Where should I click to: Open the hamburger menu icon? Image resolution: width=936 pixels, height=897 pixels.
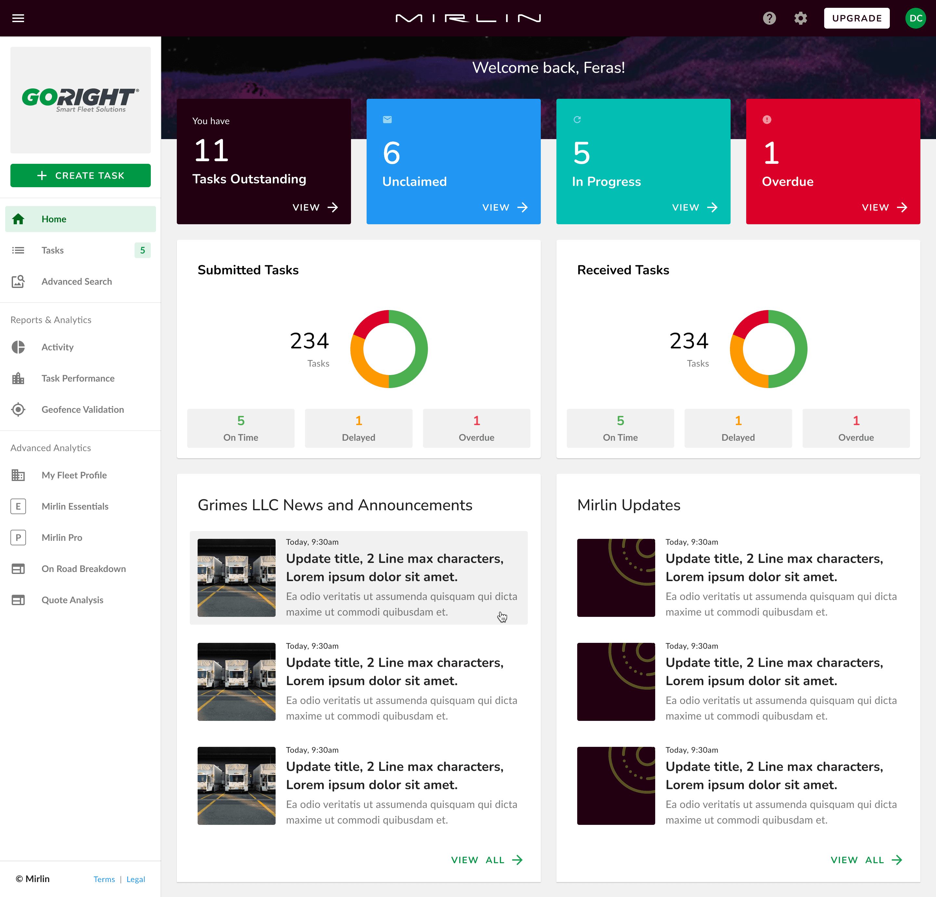[18, 18]
